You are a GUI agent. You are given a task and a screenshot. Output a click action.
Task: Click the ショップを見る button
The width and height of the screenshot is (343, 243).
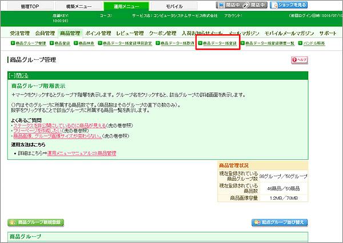(289, 5)
